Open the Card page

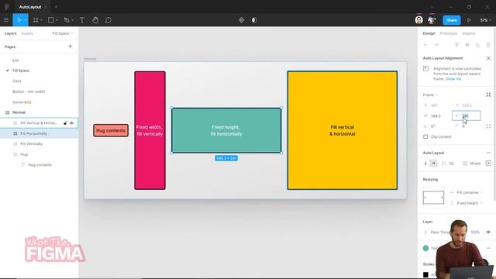(17, 81)
